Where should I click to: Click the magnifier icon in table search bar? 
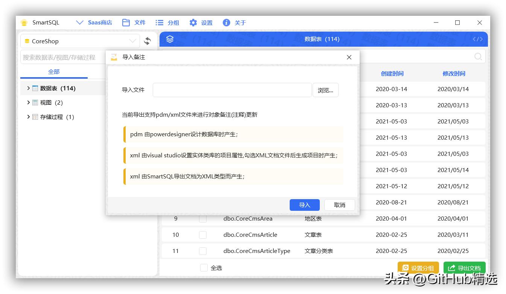478,56
